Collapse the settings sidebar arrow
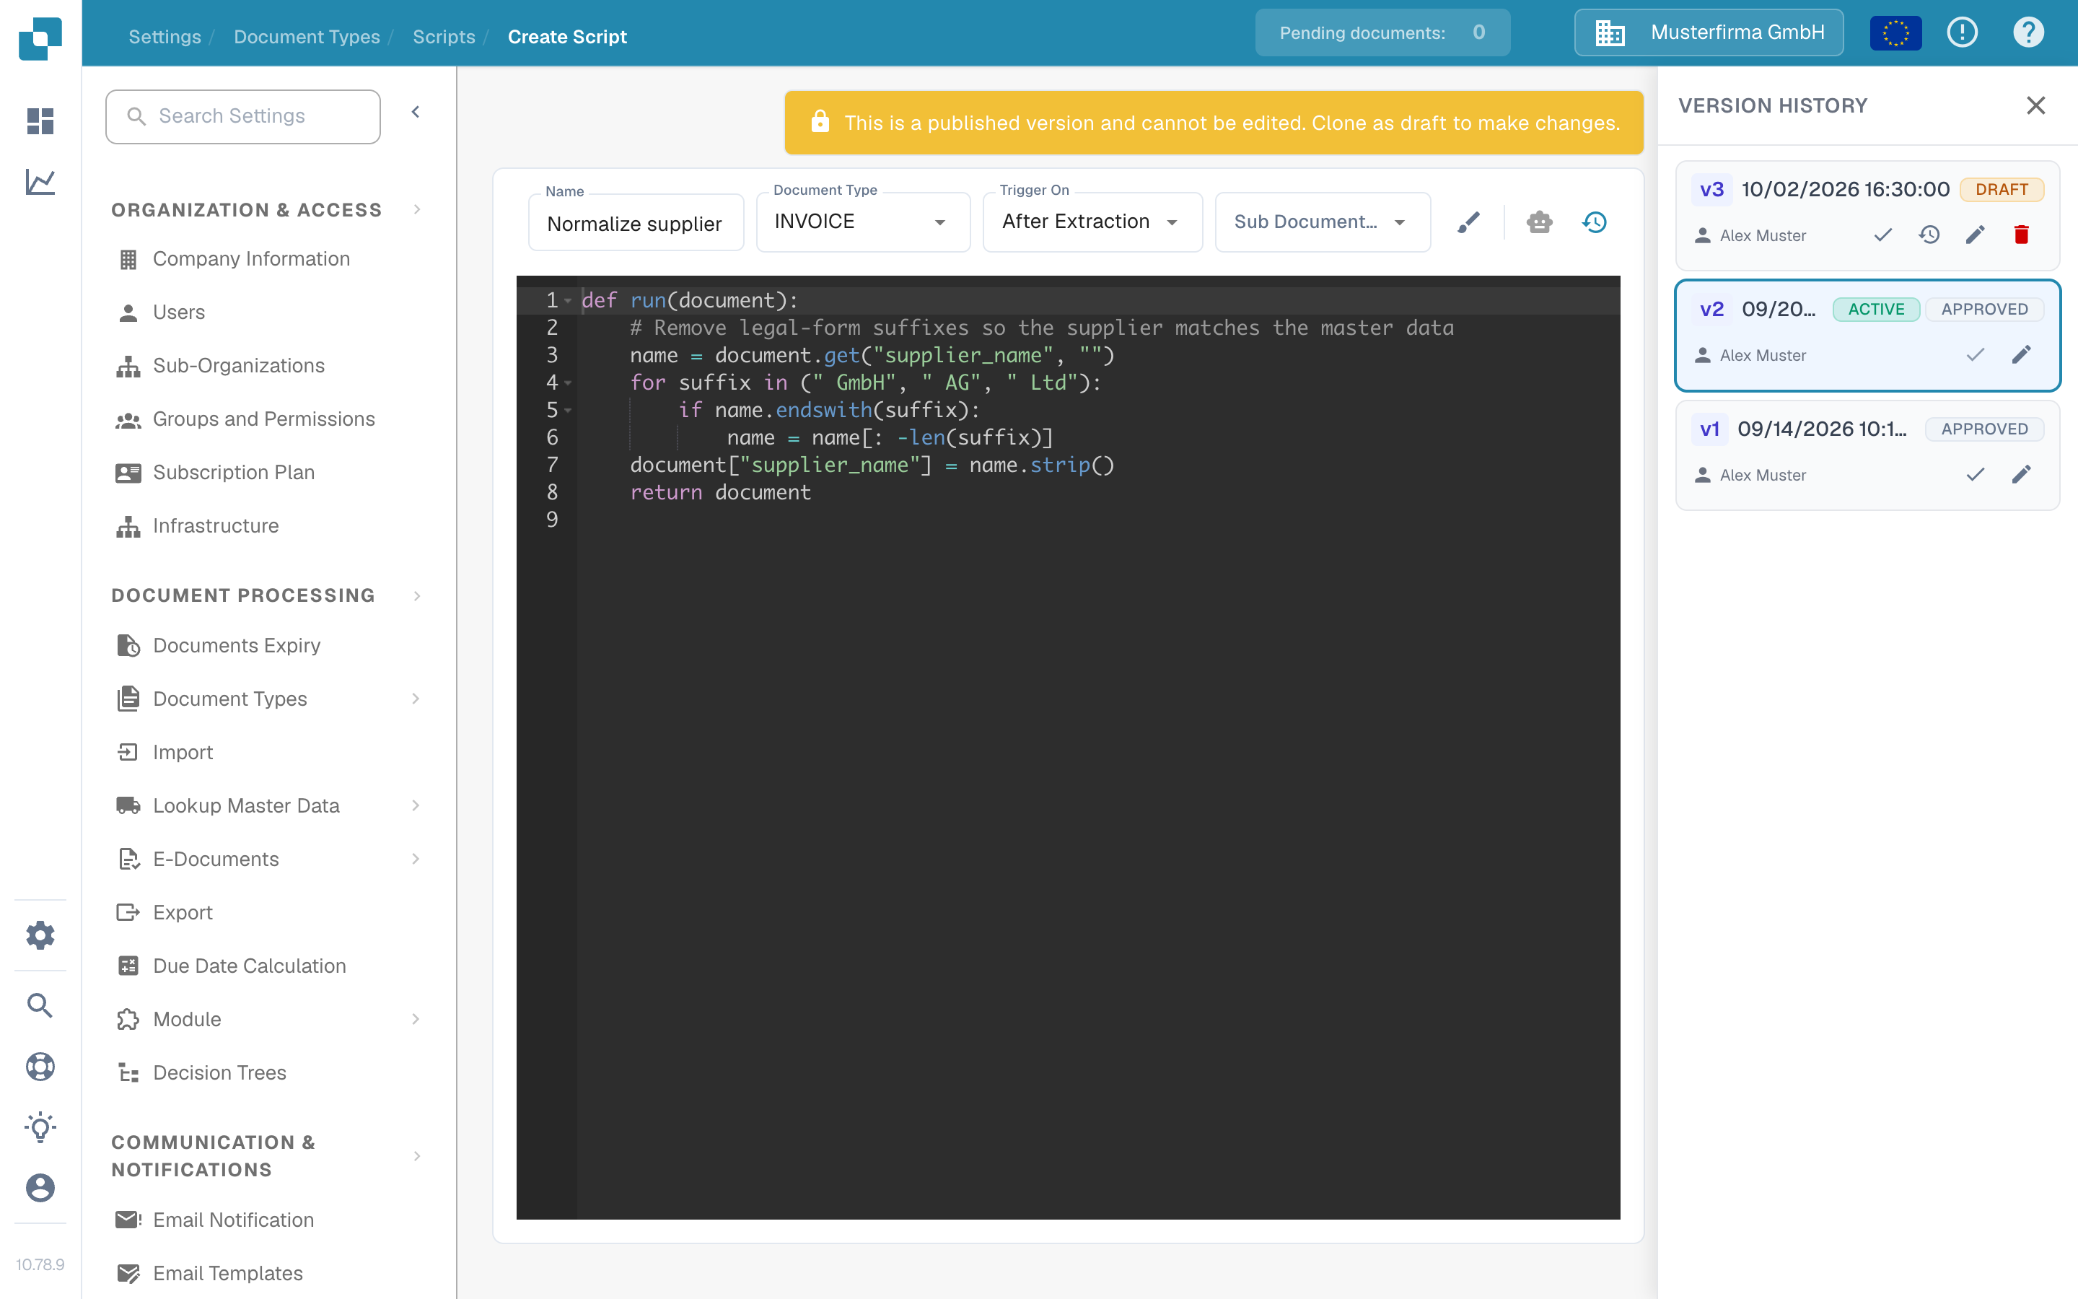 416,112
